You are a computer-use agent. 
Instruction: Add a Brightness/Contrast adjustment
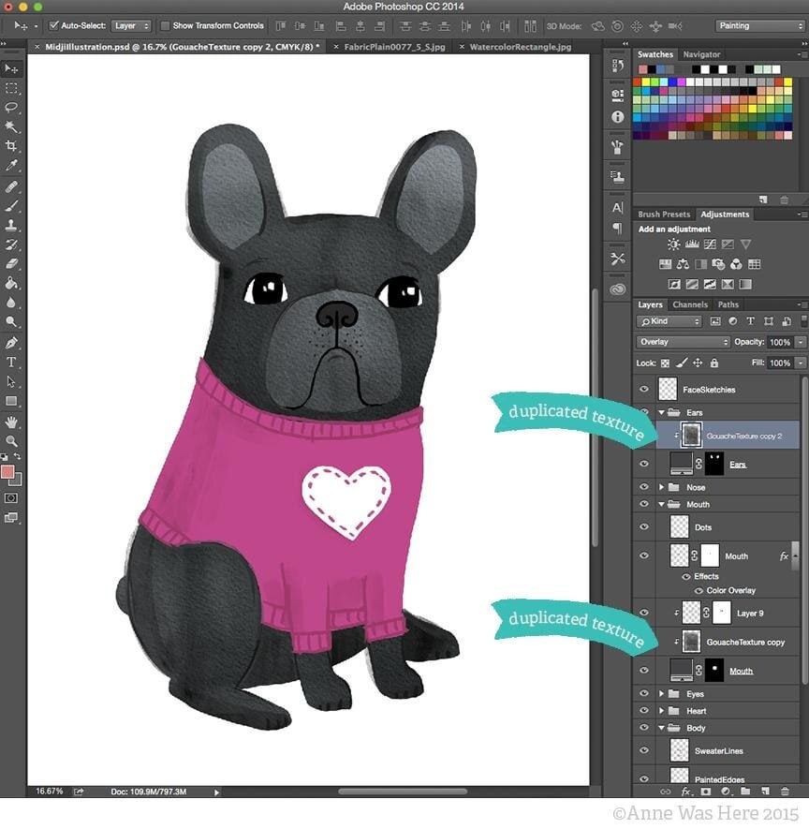673,244
